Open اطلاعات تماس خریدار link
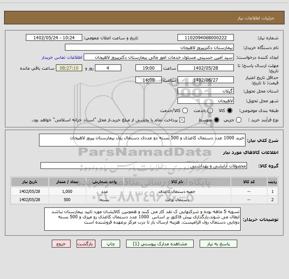 [x=62, y=57]
